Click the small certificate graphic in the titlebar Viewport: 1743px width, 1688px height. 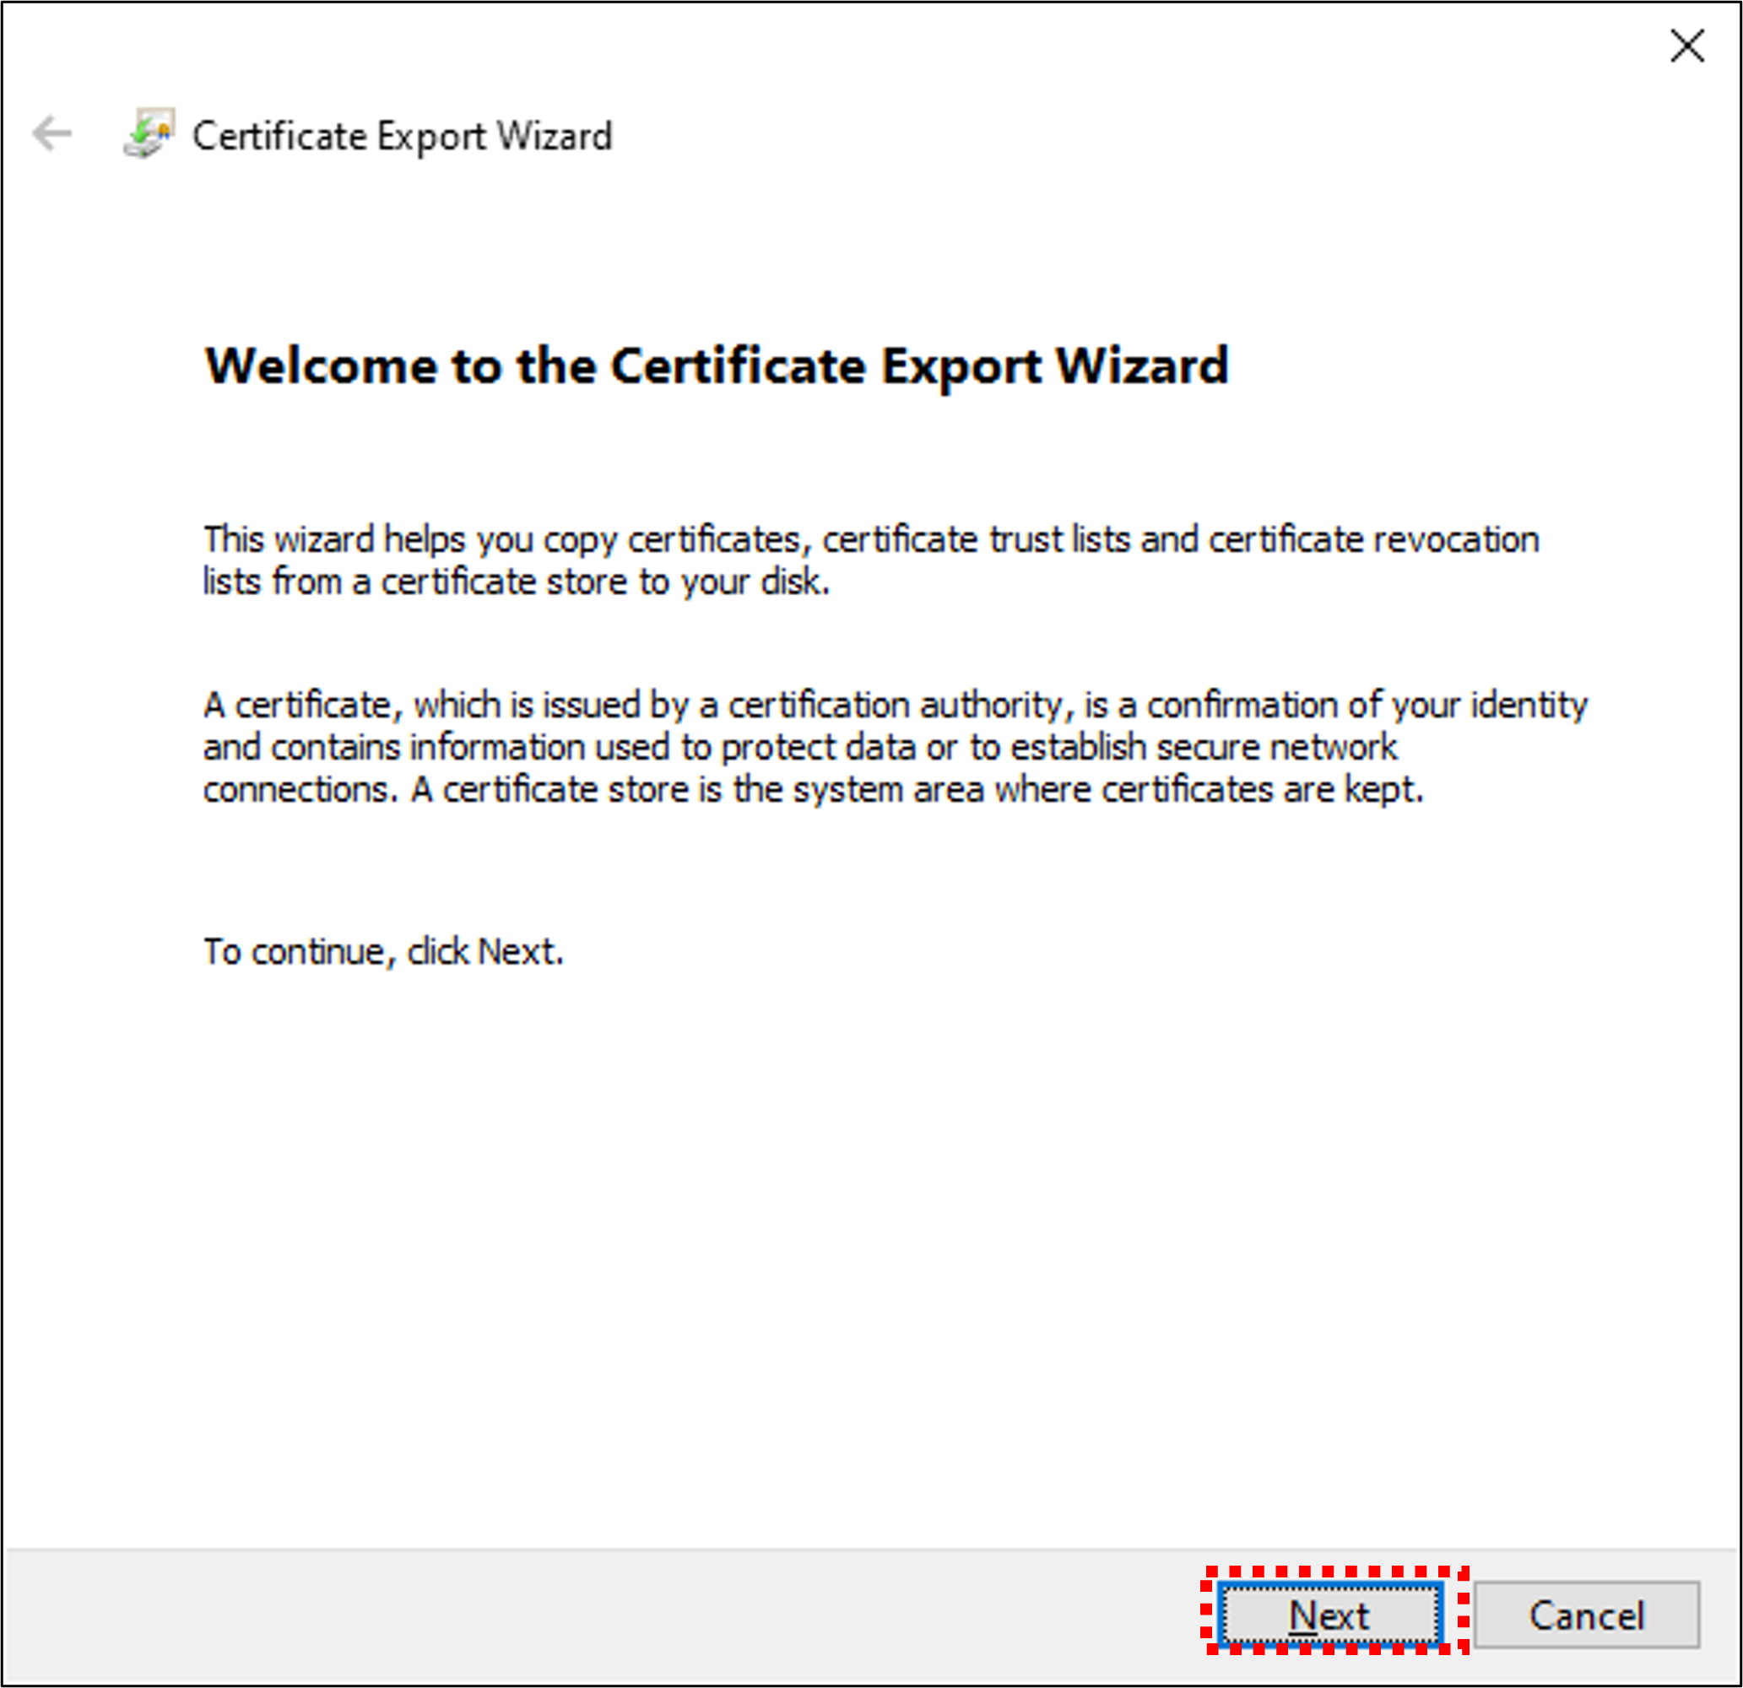(148, 135)
